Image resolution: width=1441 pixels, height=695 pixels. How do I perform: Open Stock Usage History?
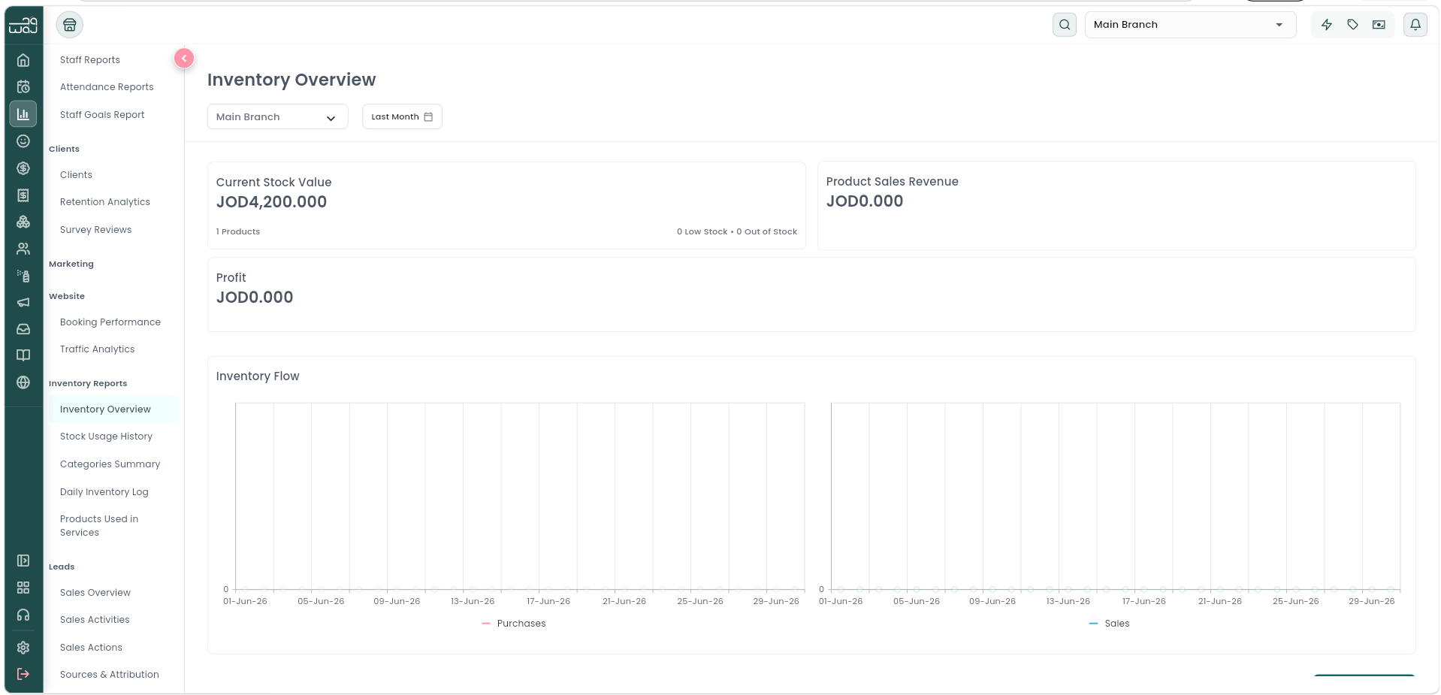[x=106, y=437]
